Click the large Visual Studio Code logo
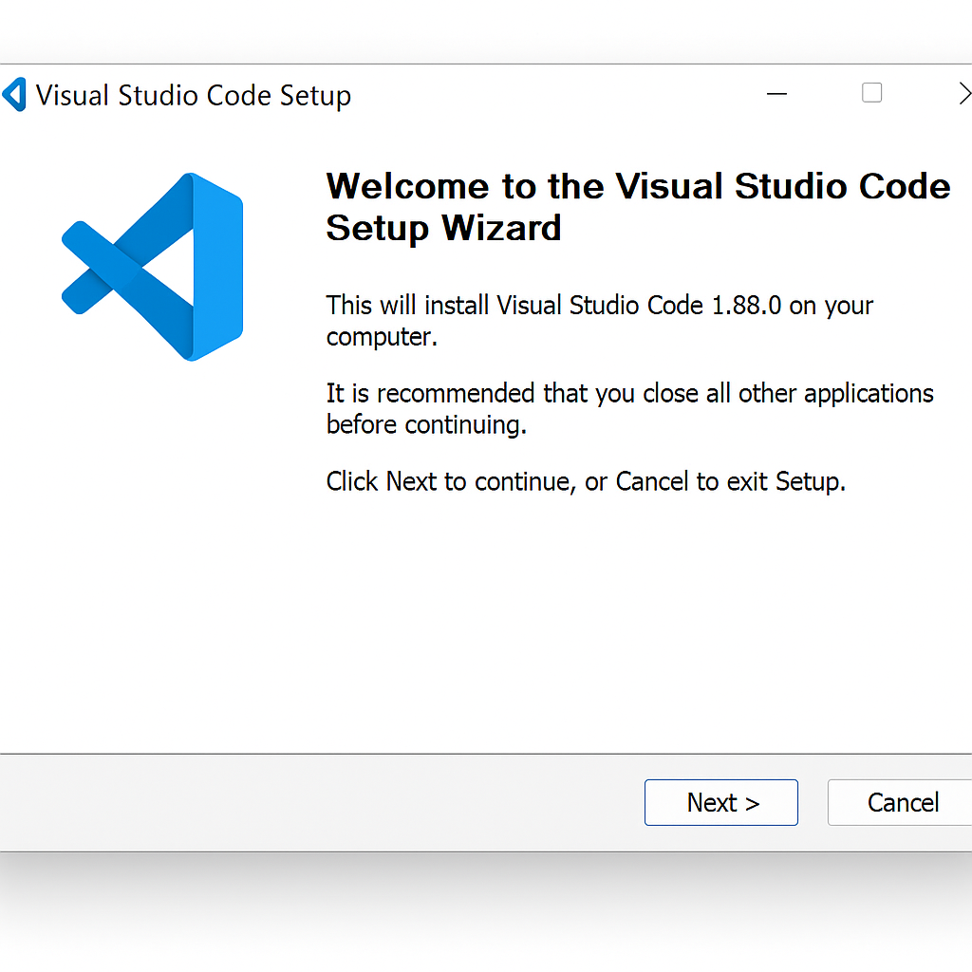The width and height of the screenshot is (972, 972). pos(154,267)
